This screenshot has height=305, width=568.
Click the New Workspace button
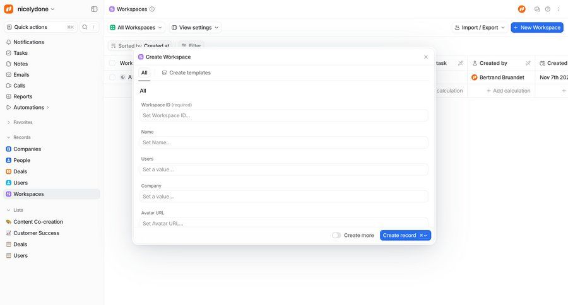click(x=537, y=28)
